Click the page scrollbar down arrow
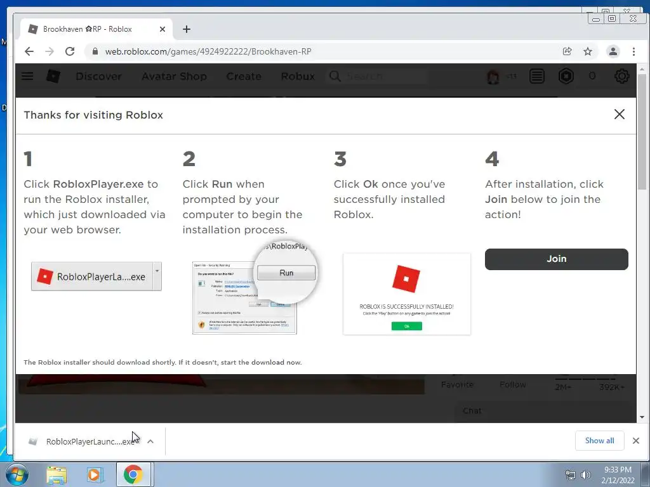This screenshot has height=487, width=650. pos(642,417)
